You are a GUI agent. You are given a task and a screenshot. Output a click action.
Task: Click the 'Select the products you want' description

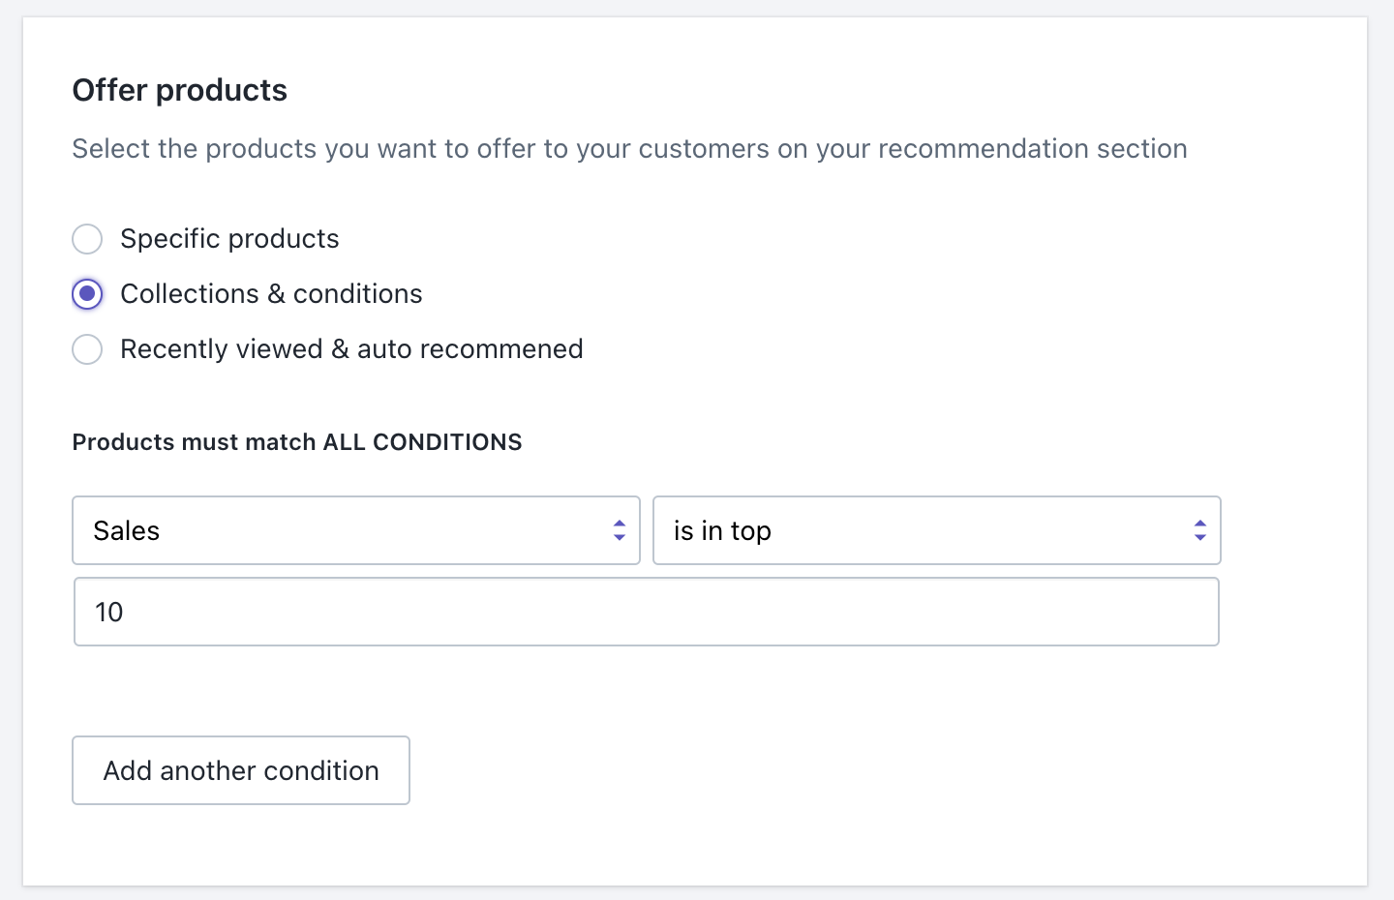[x=629, y=149]
